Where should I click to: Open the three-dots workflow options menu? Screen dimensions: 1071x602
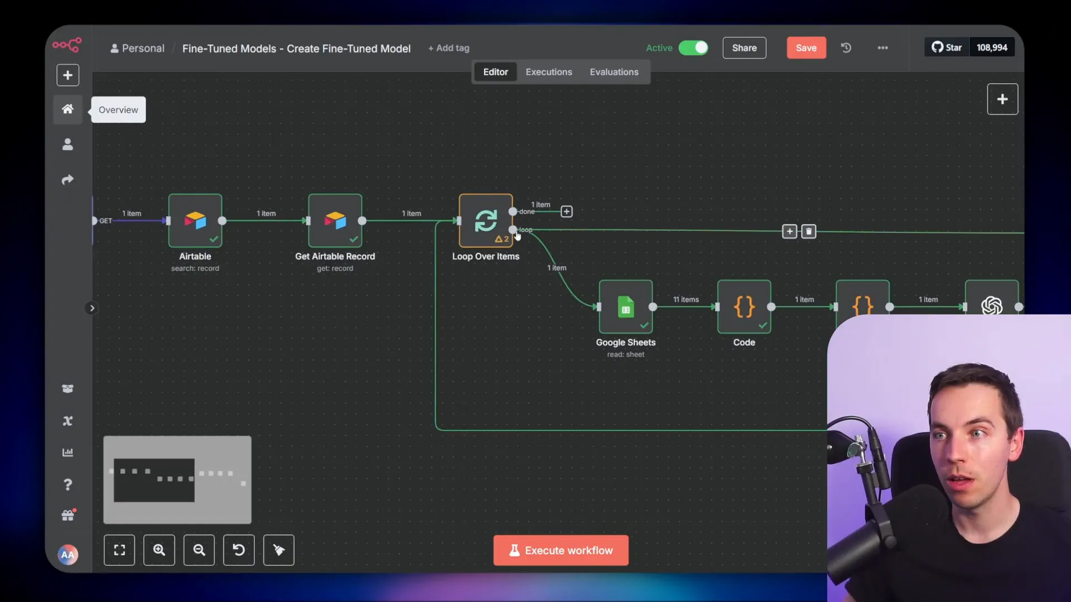coord(882,48)
